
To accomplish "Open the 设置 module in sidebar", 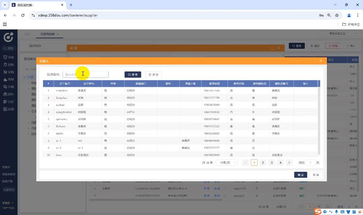I will click(9, 109).
